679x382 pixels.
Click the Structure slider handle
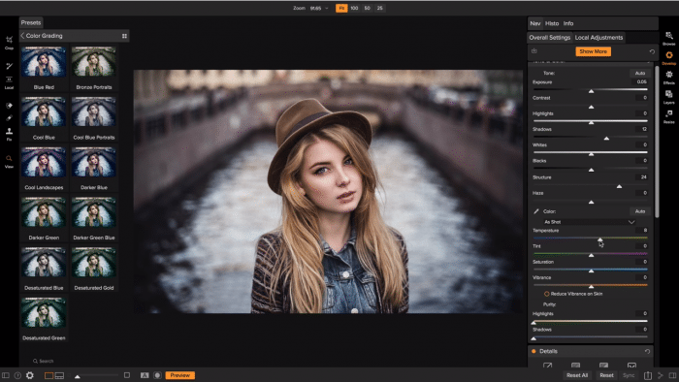click(x=619, y=186)
